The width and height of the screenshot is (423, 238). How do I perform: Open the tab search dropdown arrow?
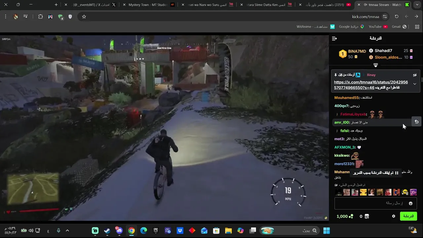[x=418, y=5]
